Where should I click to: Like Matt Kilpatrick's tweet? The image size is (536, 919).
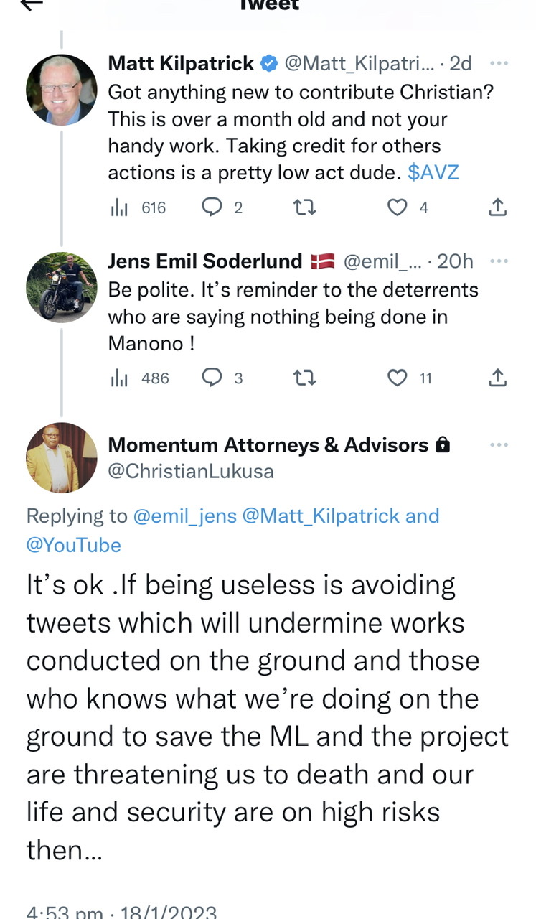[397, 207]
